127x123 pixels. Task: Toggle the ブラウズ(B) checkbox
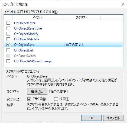click(x=29, y=99)
